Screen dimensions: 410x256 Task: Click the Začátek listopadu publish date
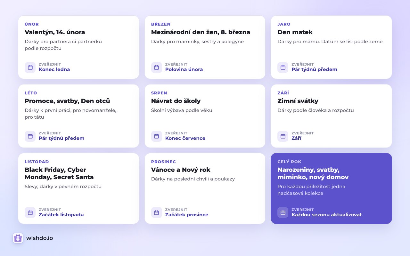[x=61, y=215]
